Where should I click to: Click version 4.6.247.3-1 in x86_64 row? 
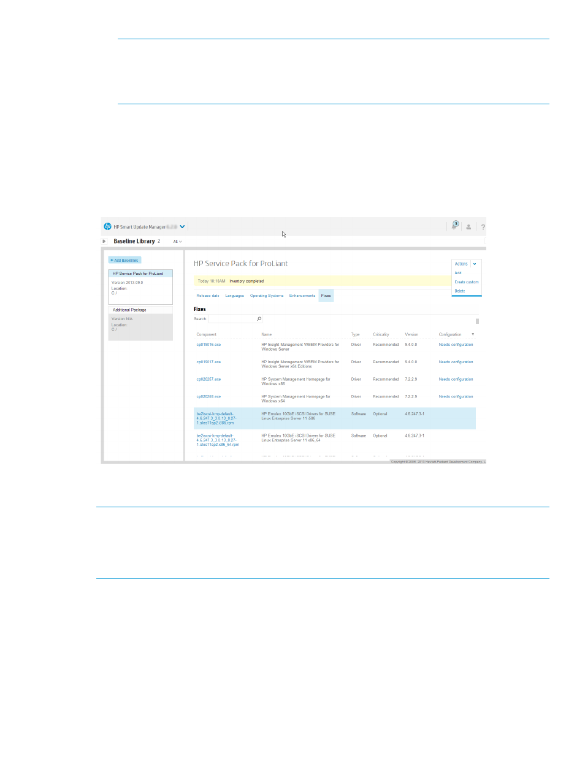click(415, 436)
